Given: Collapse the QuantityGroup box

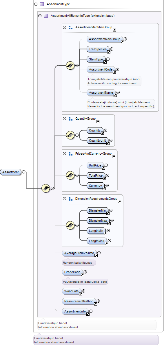Looking at the screenshot, I should (x=65, y=119).
